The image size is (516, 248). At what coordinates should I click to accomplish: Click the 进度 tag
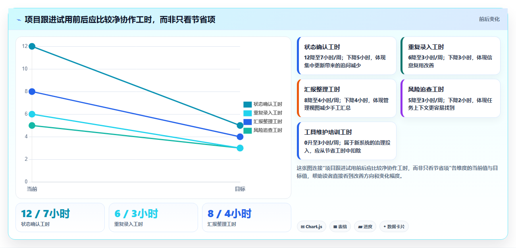(365, 227)
